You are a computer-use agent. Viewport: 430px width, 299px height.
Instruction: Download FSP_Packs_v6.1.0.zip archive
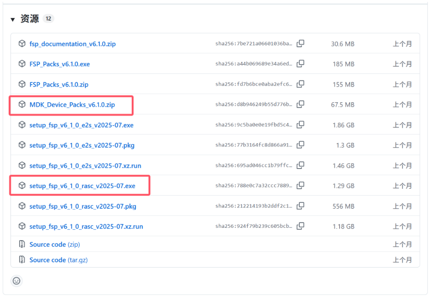click(x=59, y=84)
